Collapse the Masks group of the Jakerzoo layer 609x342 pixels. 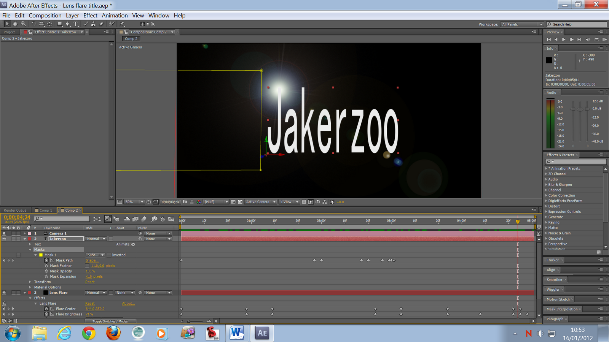tap(30, 250)
